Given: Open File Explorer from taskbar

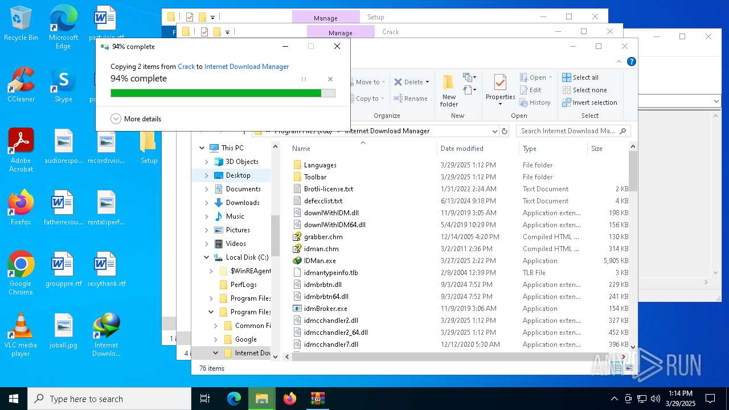Looking at the screenshot, I should (x=261, y=399).
